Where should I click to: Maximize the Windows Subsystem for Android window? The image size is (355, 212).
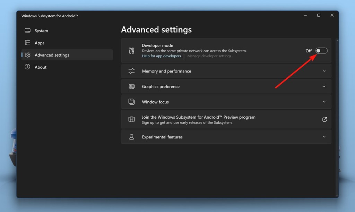[319, 15]
